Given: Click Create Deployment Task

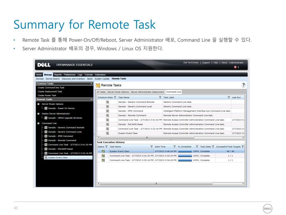Looking at the screenshot, I should coord(50,92).
